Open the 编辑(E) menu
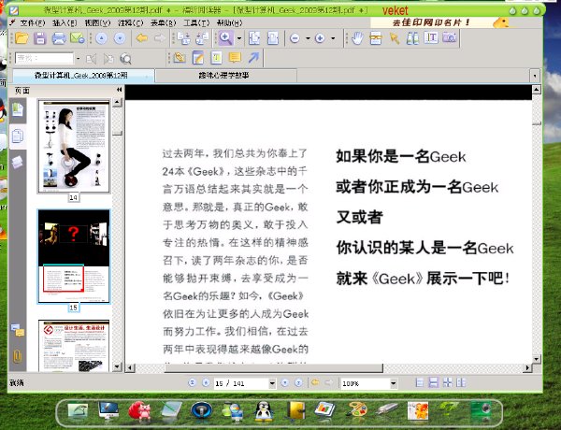This screenshot has height=430, width=561. [65, 22]
